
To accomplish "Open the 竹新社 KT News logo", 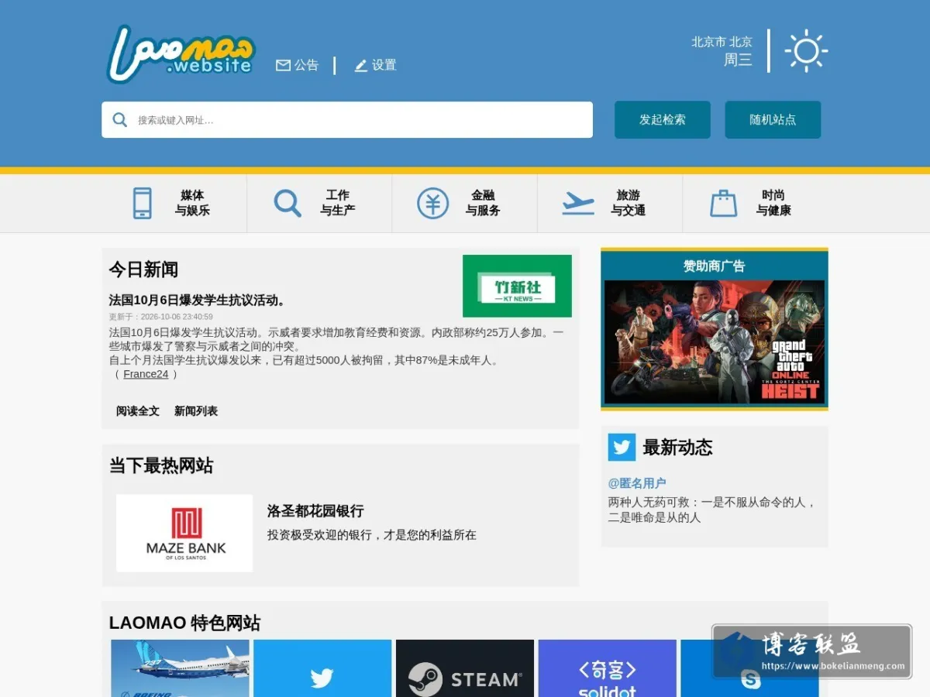I will click(x=517, y=286).
